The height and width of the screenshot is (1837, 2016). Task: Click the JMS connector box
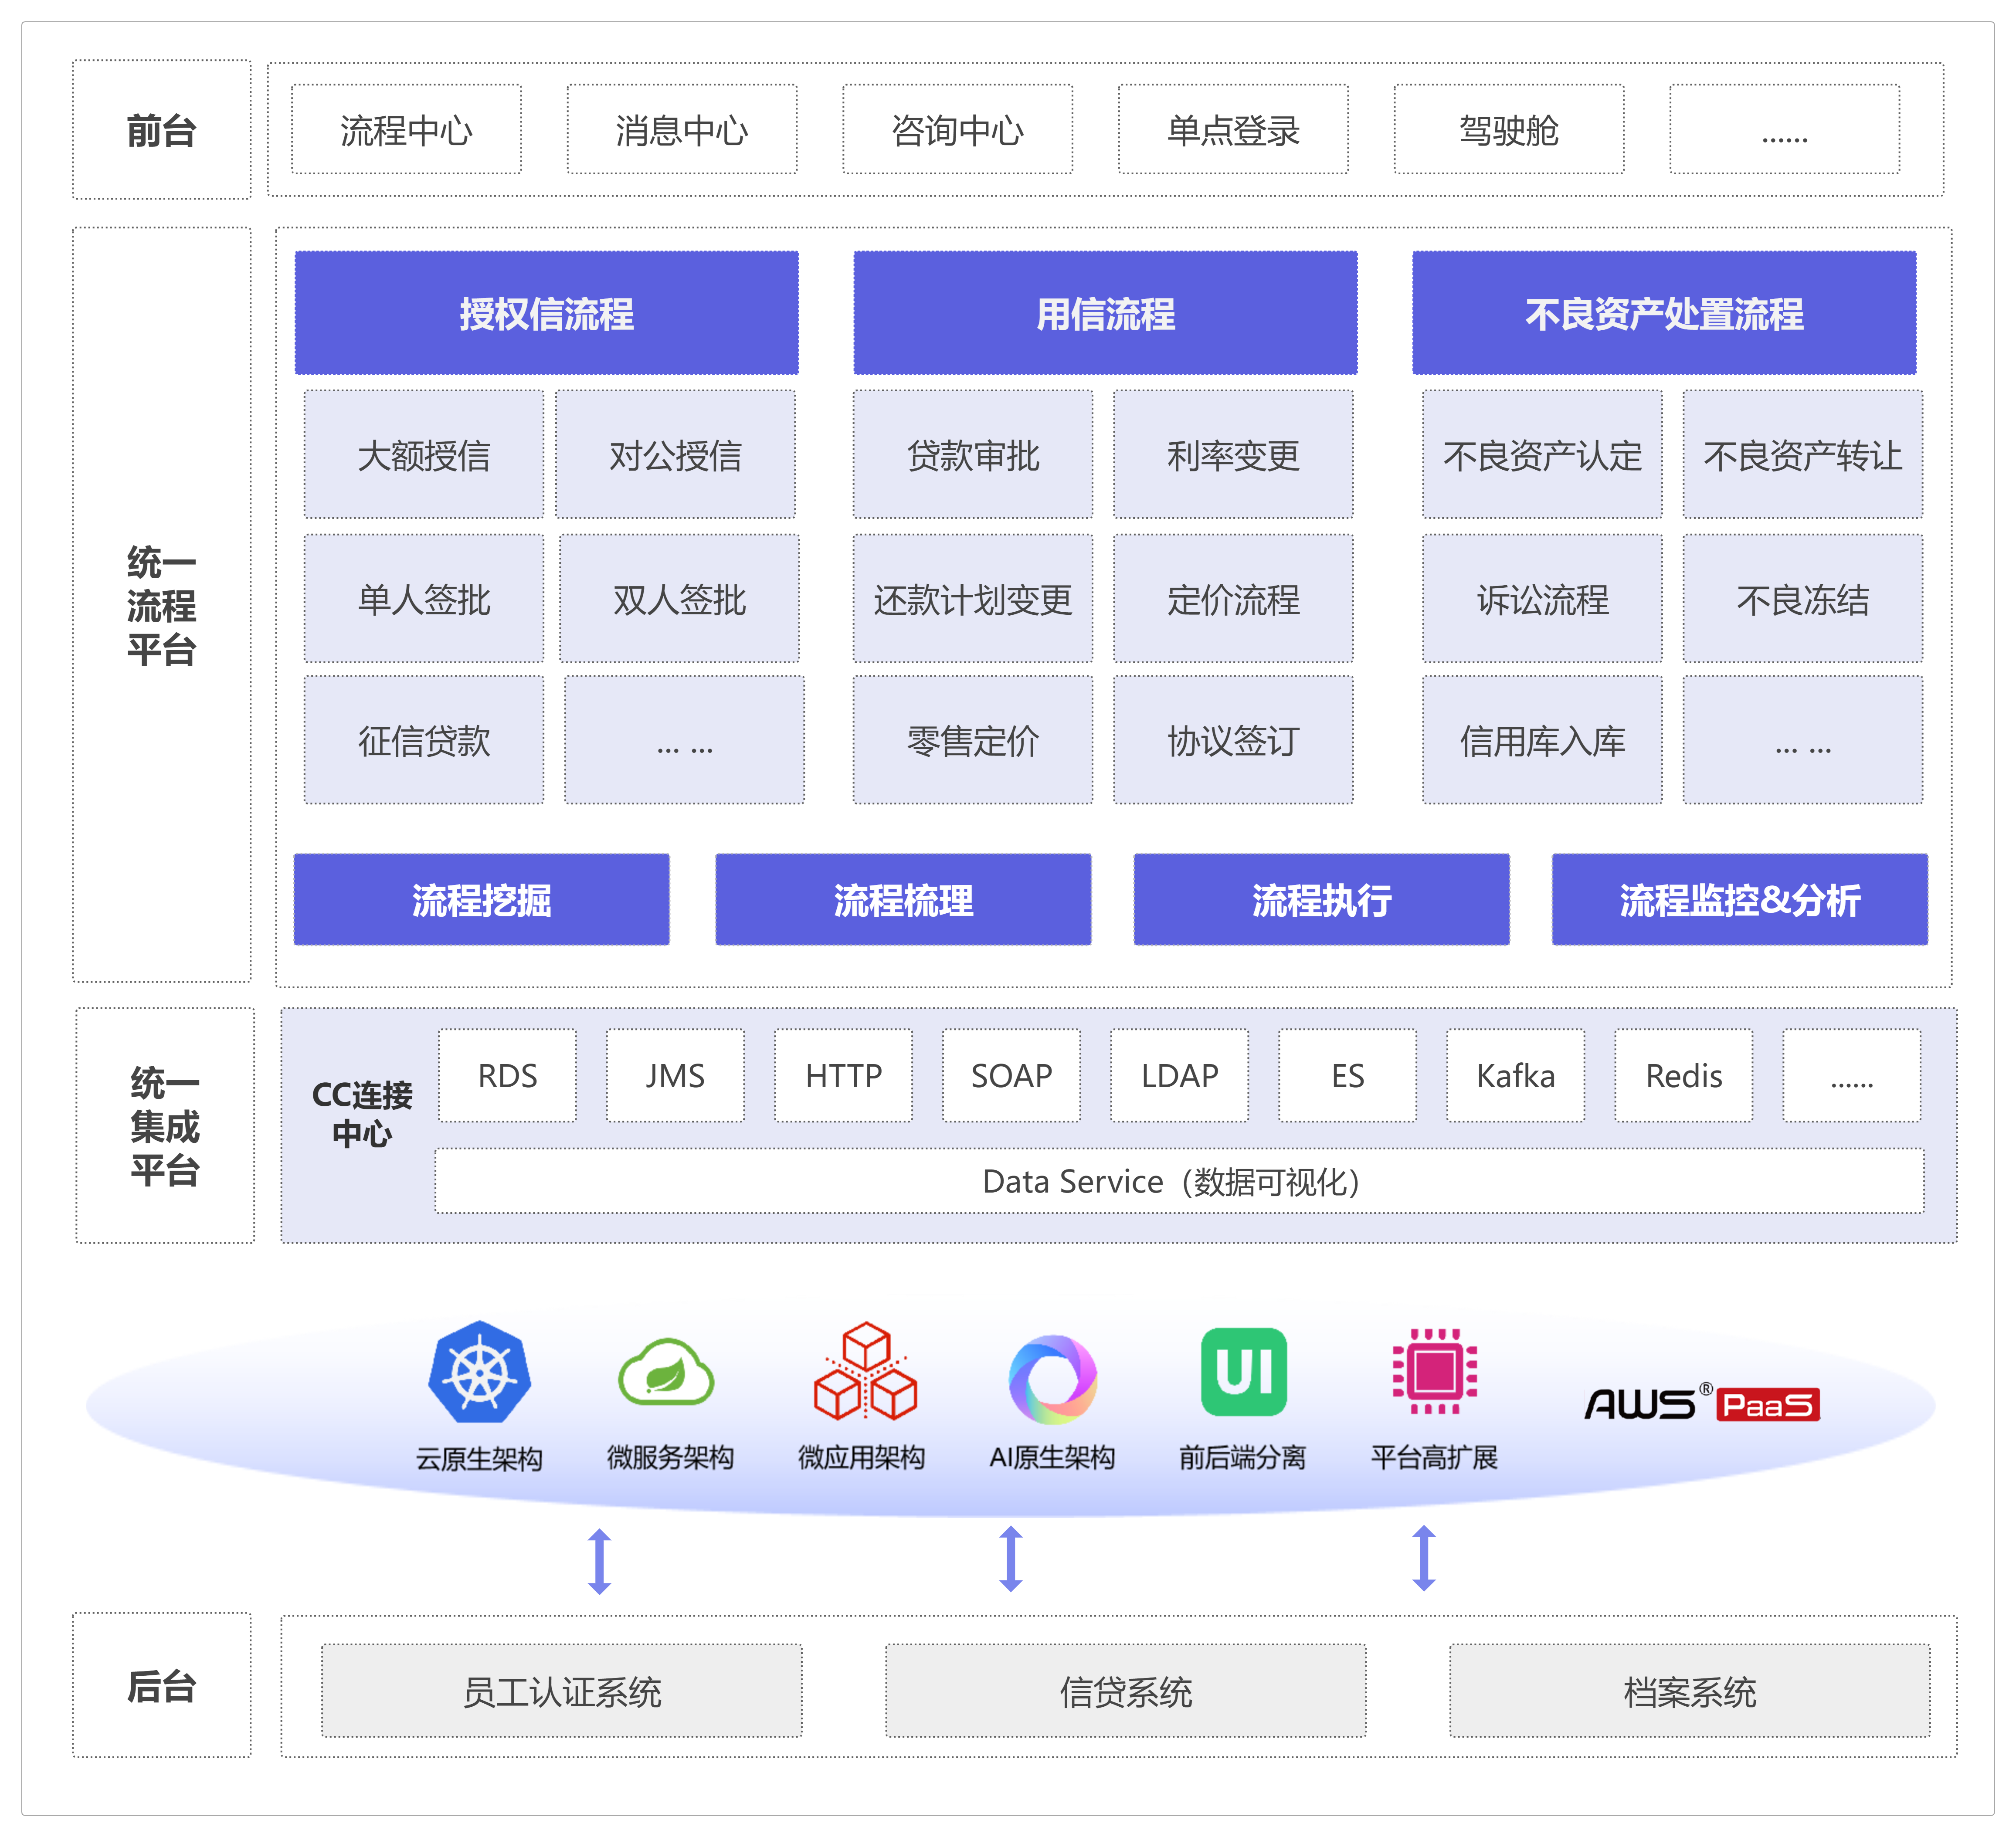(x=675, y=1075)
